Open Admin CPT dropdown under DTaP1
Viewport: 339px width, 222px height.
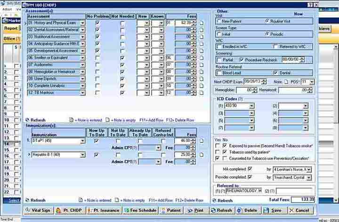(x=159, y=148)
